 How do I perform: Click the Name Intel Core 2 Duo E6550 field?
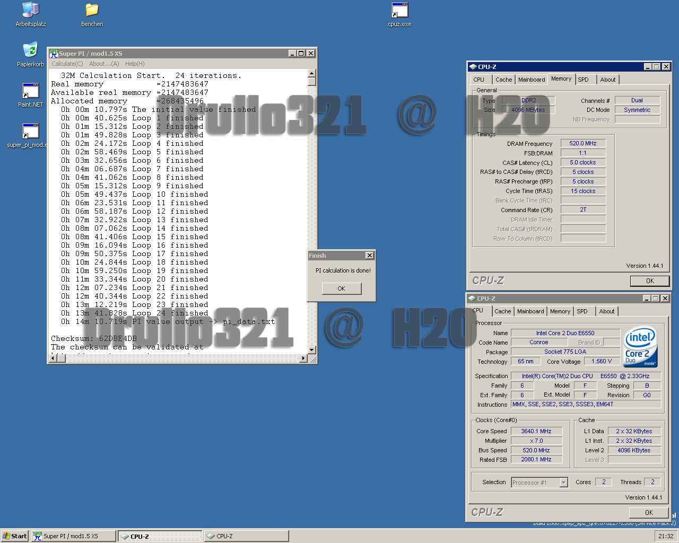[x=565, y=333]
